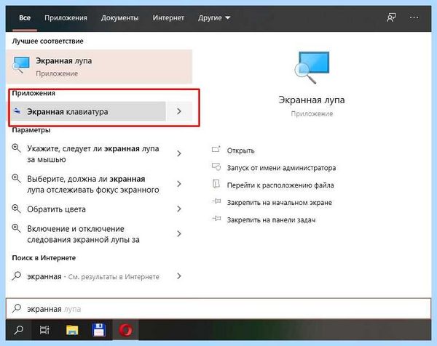Select the Документы tab
Image resolution: width=437 pixels, height=346 pixels.
120,17
